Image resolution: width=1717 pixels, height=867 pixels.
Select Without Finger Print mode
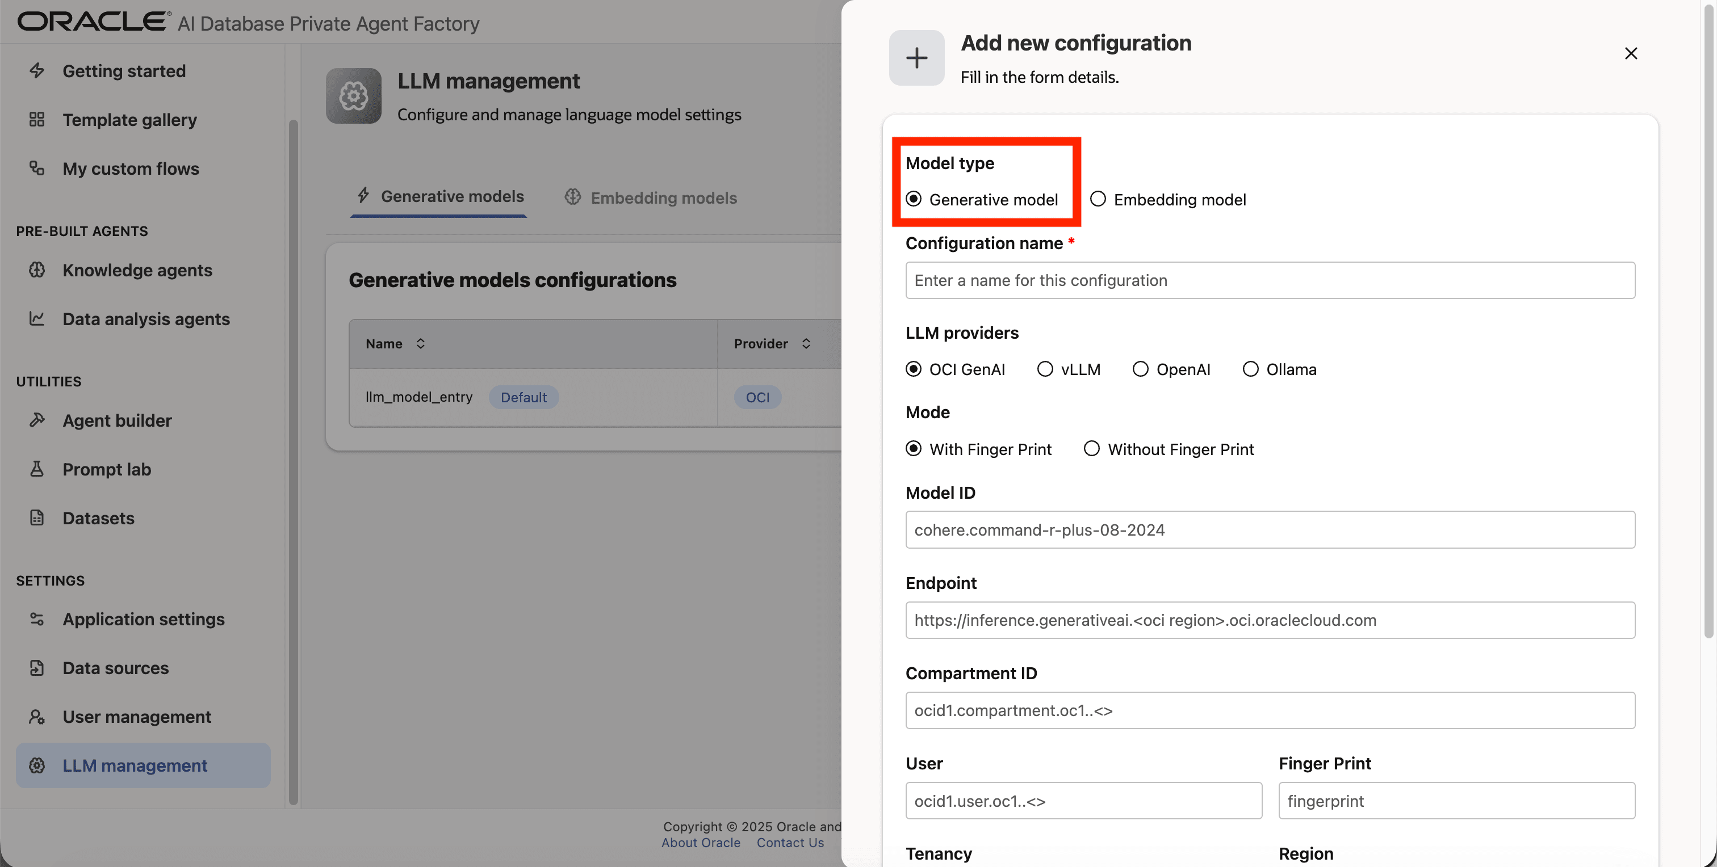(x=1092, y=449)
